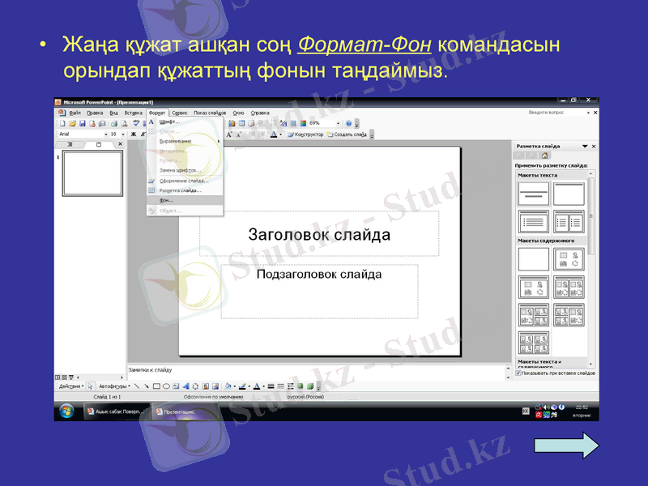Image resolution: width=648 pixels, height=486 pixels.
Task: Toggle the Shadow text style
Action: pos(162,132)
